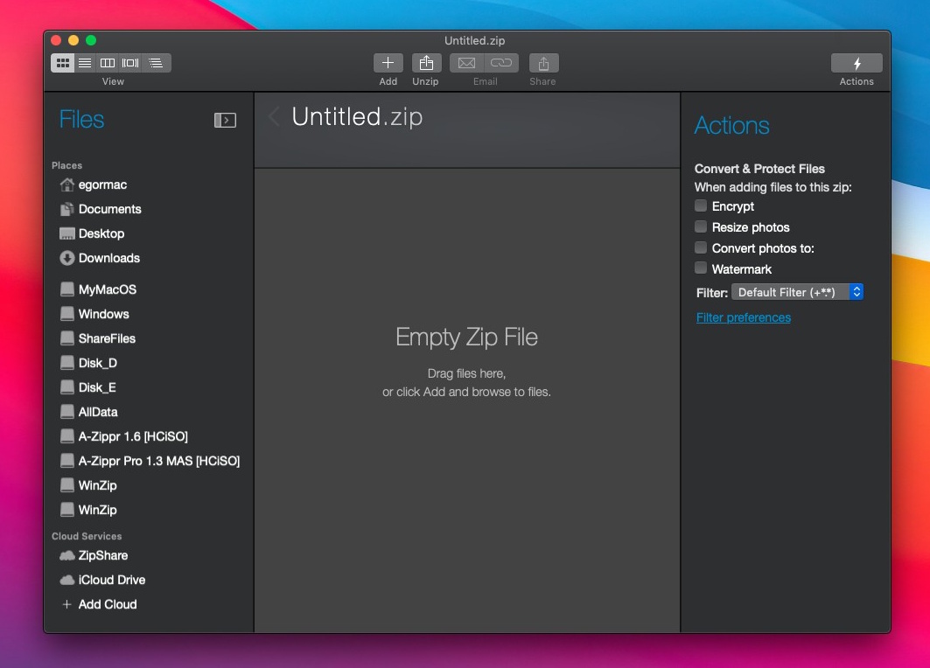Go back using the chevron beside Untitled.zip
Viewport: 930px width, 668px height.
click(x=274, y=116)
